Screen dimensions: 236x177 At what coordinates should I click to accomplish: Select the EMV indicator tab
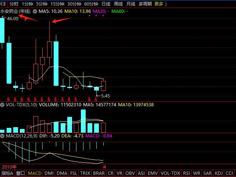tap(153, 173)
